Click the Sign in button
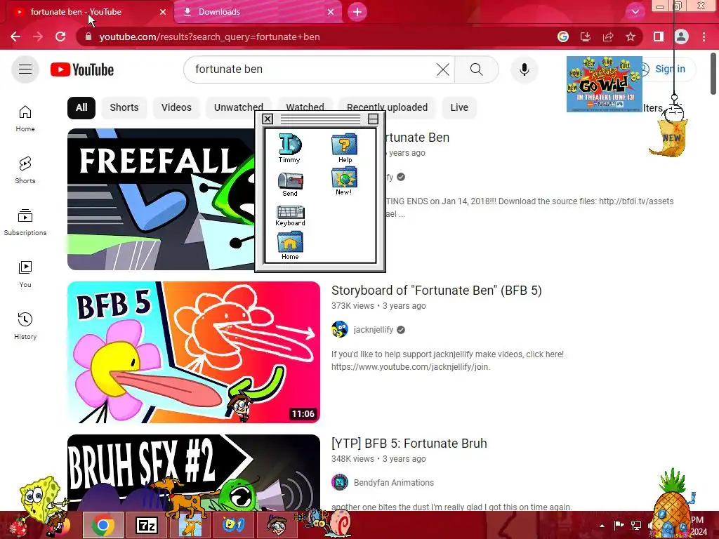This screenshot has width=719, height=539. tap(669, 69)
